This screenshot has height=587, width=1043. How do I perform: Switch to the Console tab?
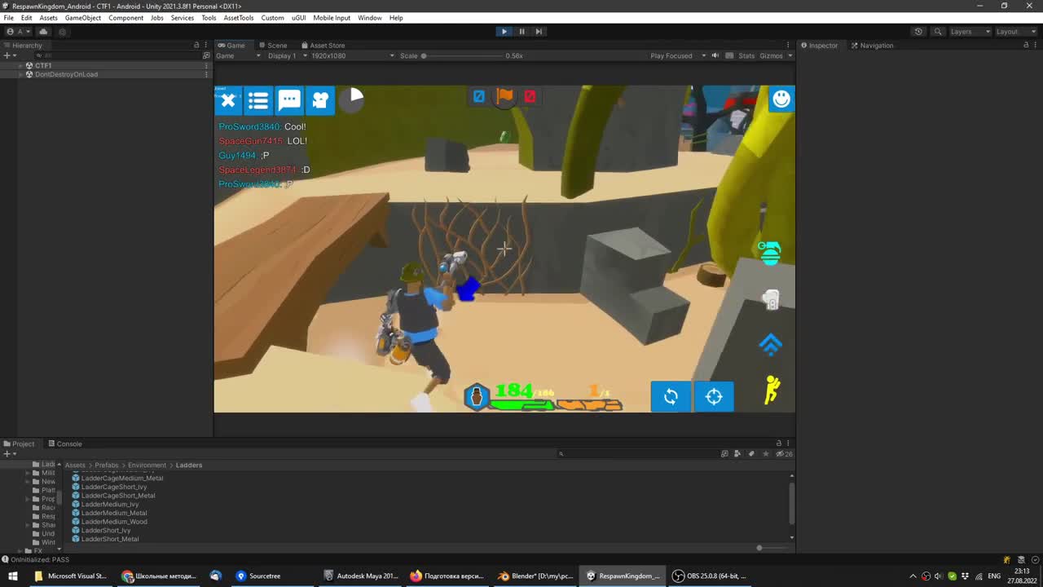point(68,444)
